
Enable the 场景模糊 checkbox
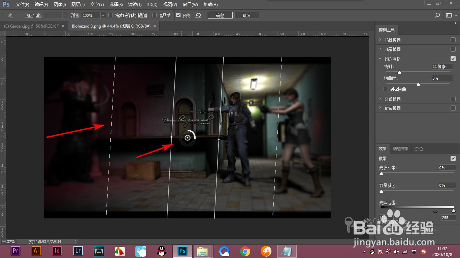(x=453, y=40)
